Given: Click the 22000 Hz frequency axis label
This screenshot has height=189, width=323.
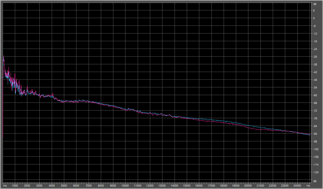Looking at the screenshot, I should [x=273, y=185].
